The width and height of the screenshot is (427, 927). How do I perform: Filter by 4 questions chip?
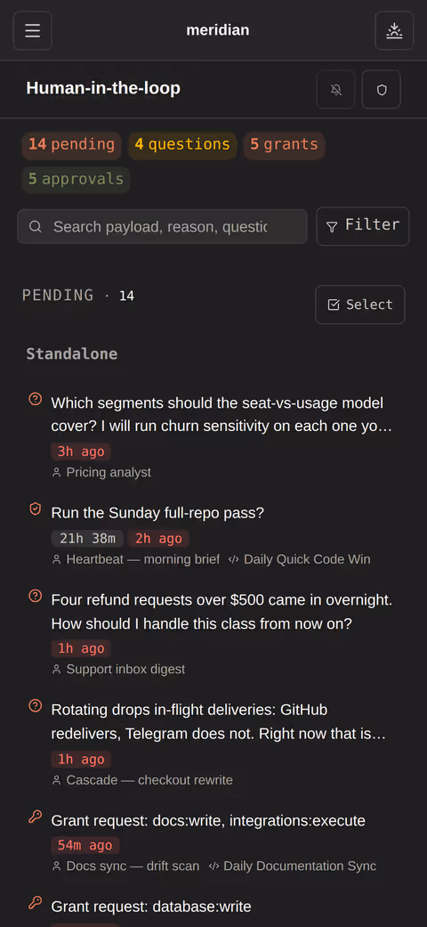click(181, 144)
